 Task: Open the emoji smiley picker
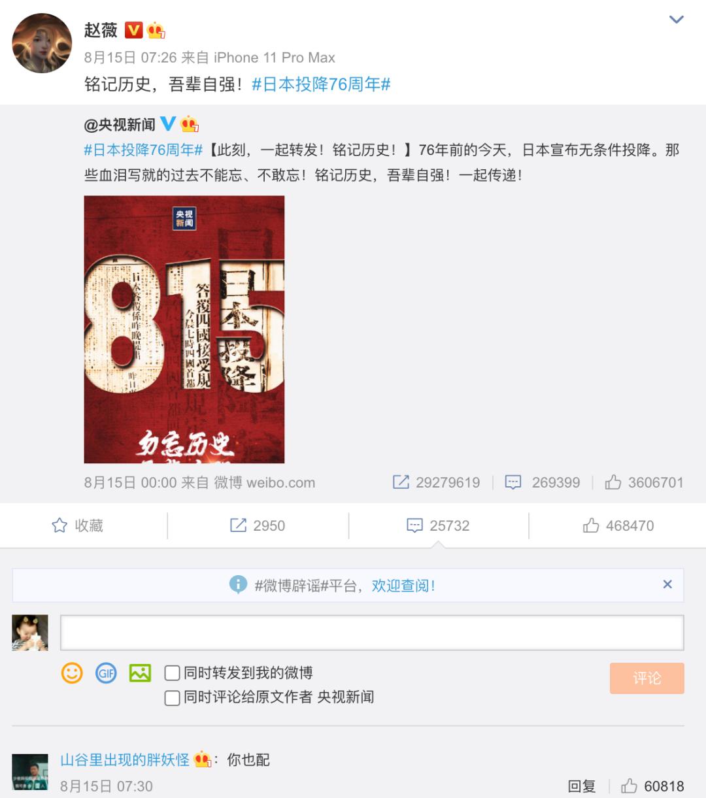pyautogui.click(x=72, y=673)
